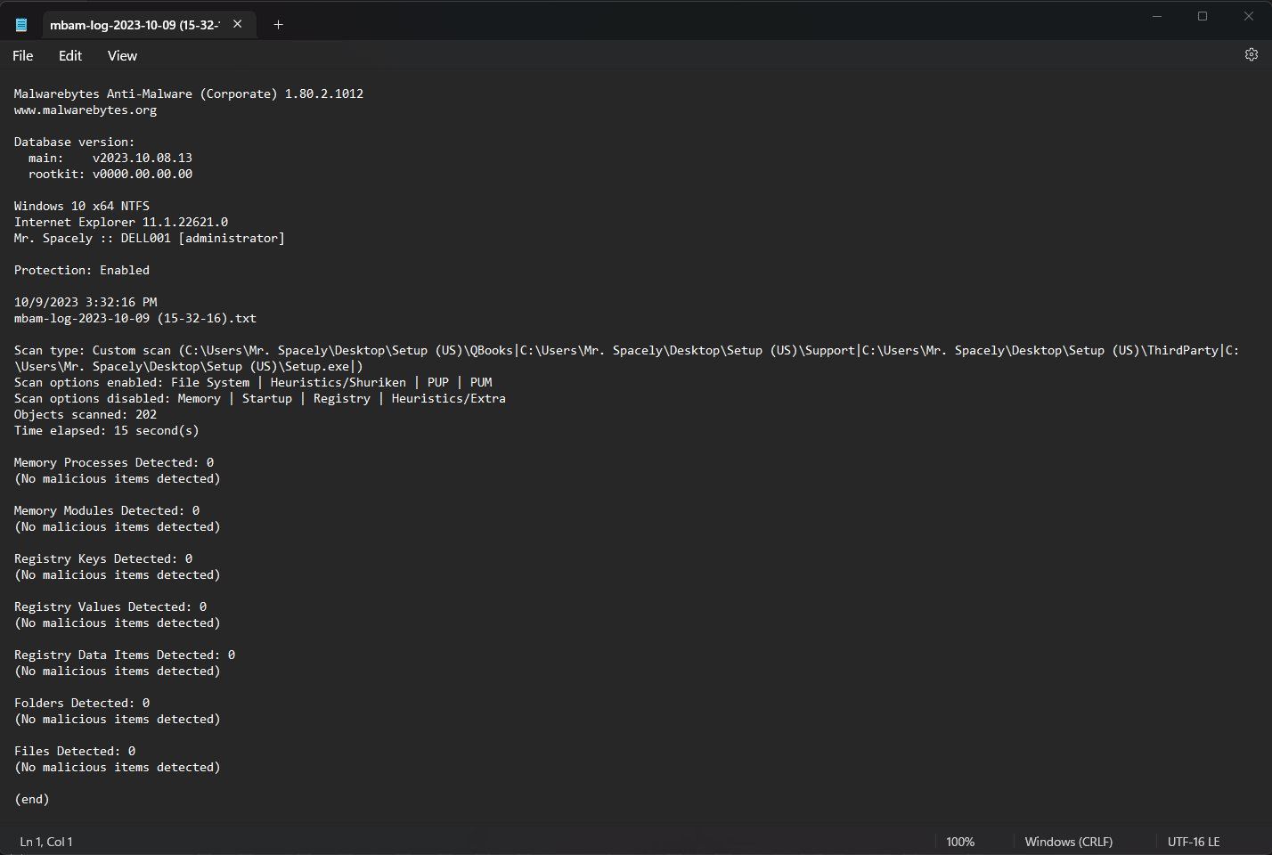Click the Notepad app icon in title bar
The width and height of the screenshot is (1272, 855).
(21, 25)
